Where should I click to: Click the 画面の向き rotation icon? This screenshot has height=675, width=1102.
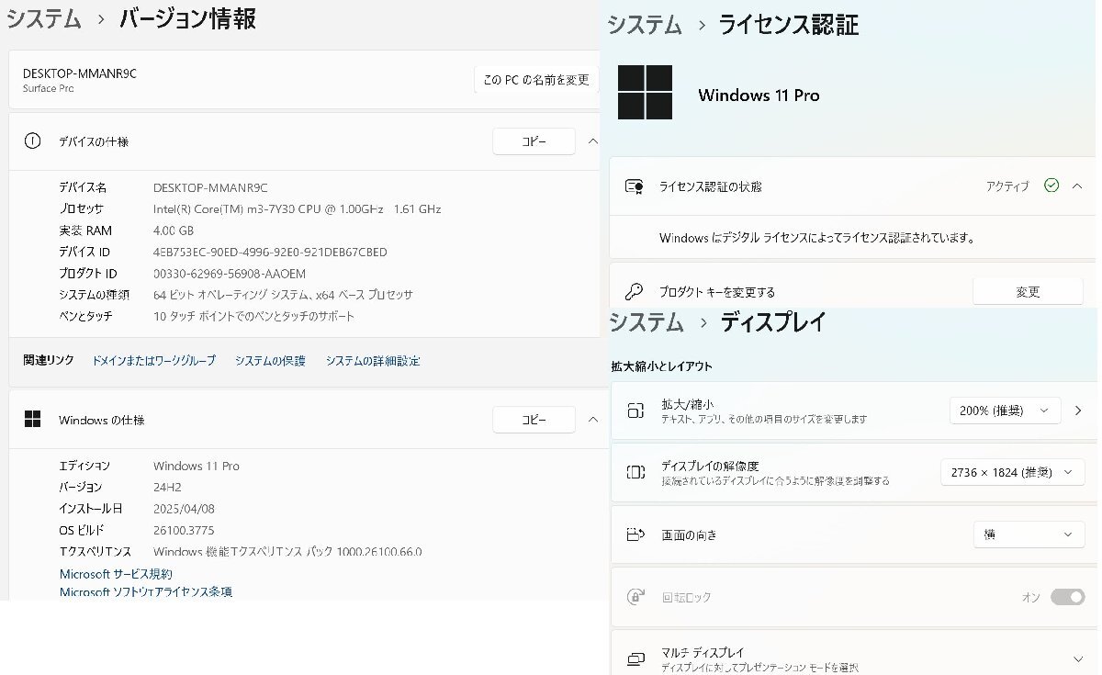point(637,534)
